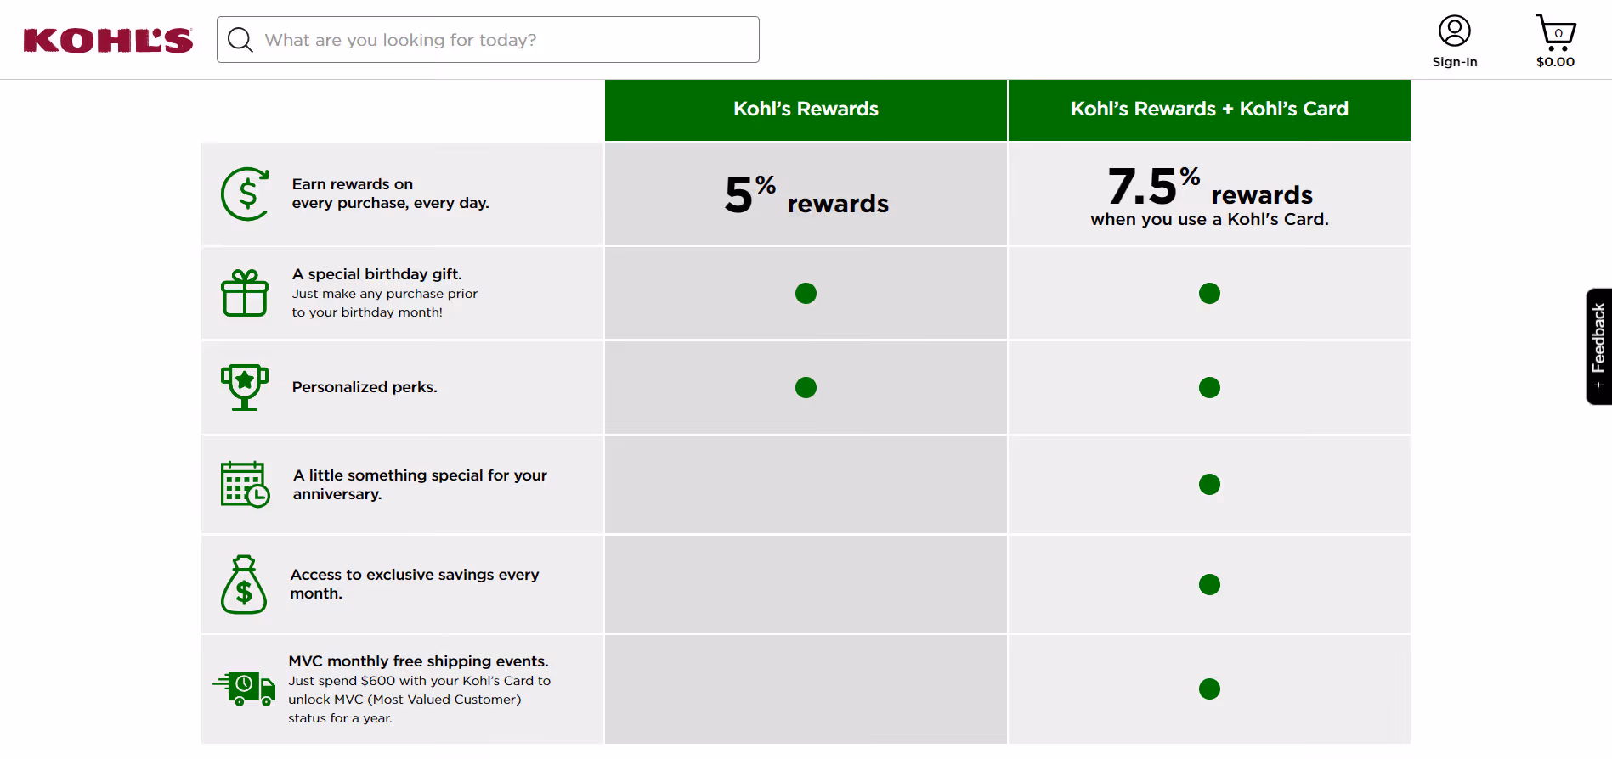Click 'Personalized perks.' text
The image size is (1612, 759).
pos(365,387)
